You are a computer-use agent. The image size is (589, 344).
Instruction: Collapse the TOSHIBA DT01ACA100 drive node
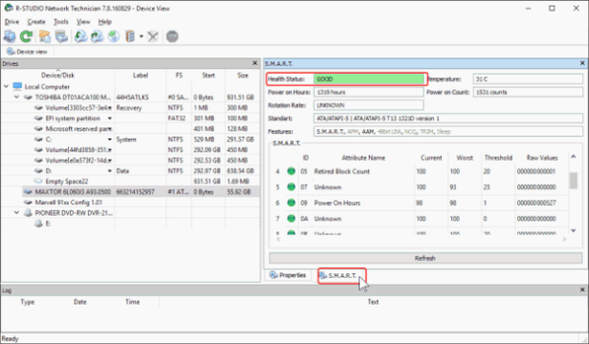[16, 97]
